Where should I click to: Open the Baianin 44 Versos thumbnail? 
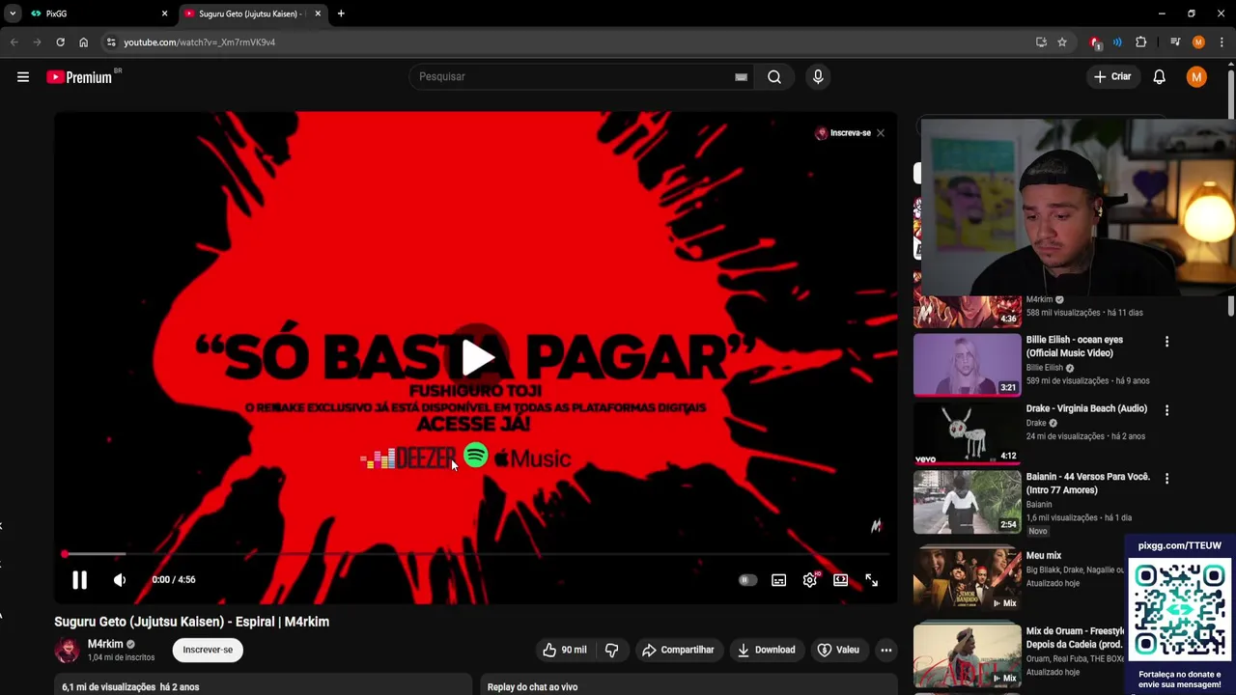tap(968, 503)
